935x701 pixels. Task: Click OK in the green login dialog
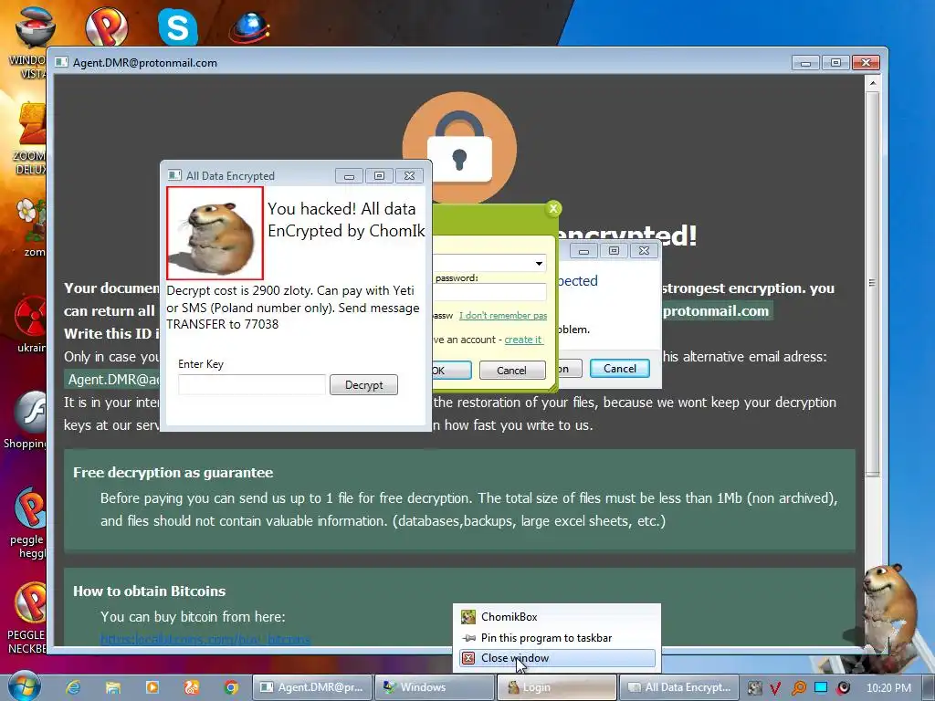[x=451, y=371]
